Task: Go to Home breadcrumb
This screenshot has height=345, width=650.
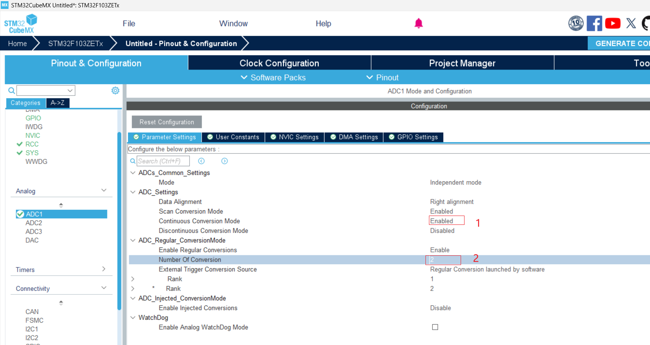Action: [x=17, y=43]
